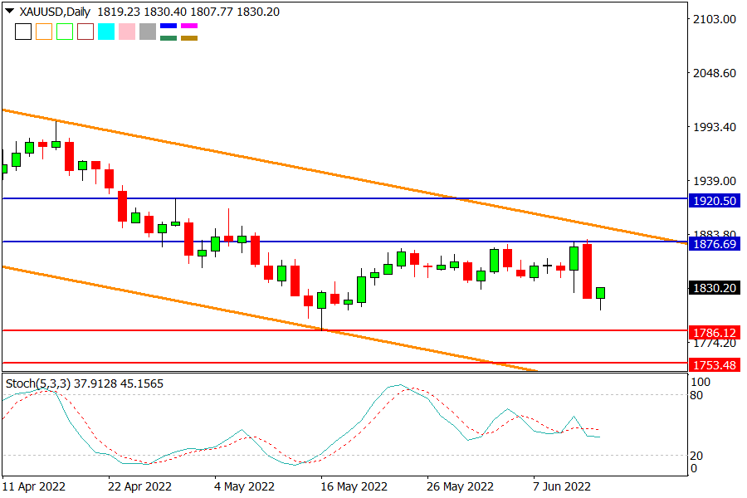Click the 1753.48 red price label
747x498 pixels.
point(715,365)
